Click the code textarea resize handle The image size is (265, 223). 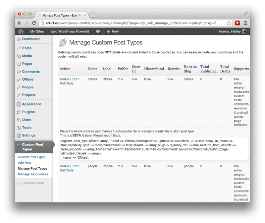247,159
